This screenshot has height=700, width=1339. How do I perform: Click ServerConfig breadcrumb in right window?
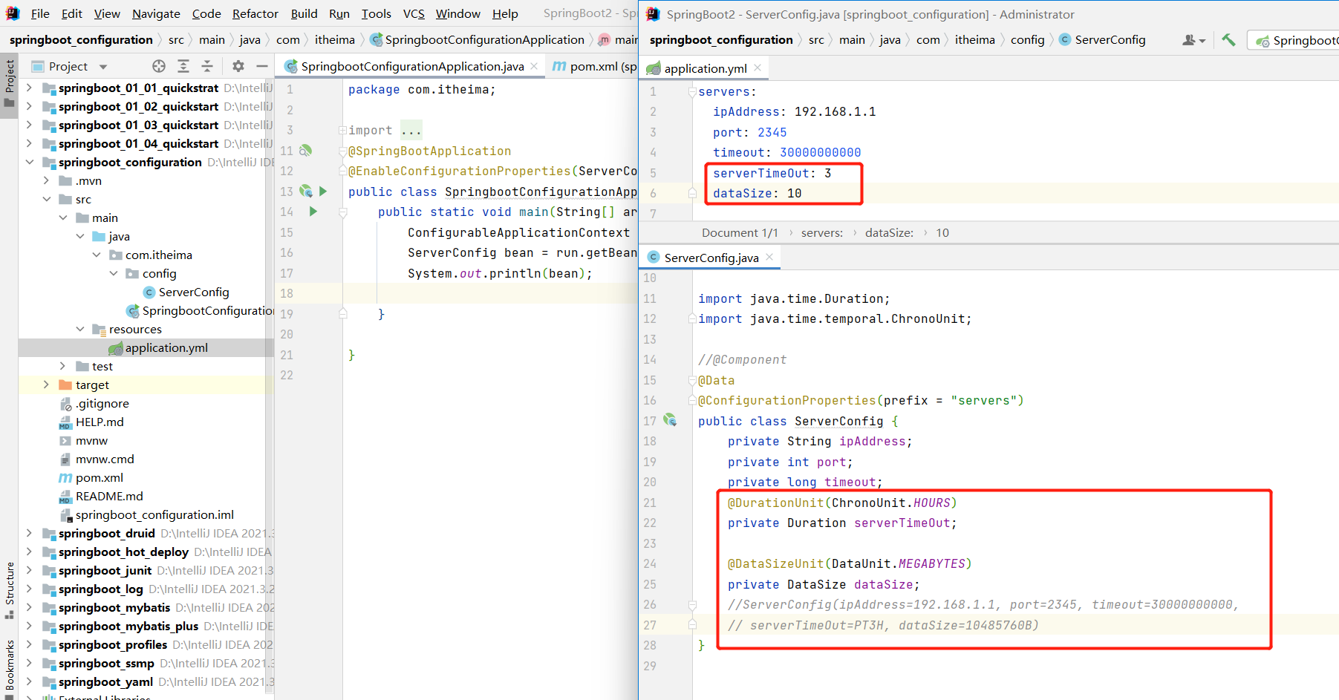[x=1102, y=40]
